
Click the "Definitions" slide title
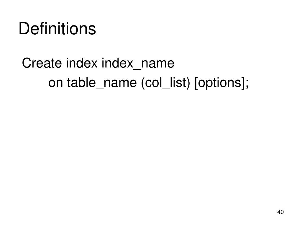point(57,29)
